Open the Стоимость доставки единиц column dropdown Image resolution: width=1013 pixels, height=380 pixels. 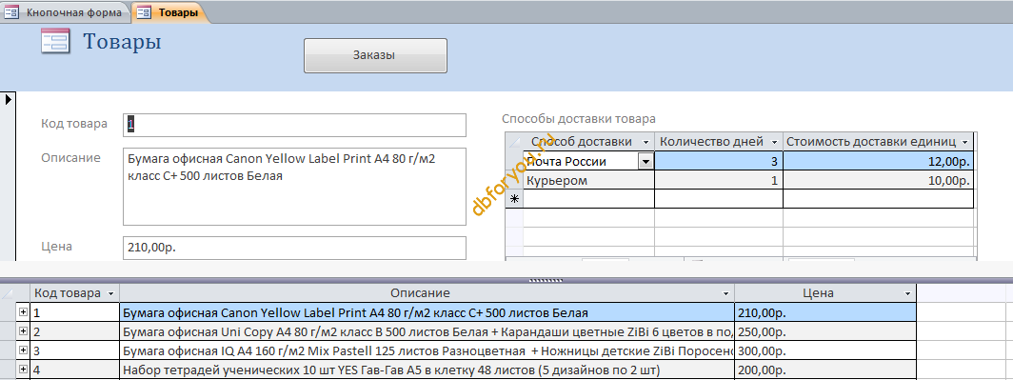pos(965,142)
